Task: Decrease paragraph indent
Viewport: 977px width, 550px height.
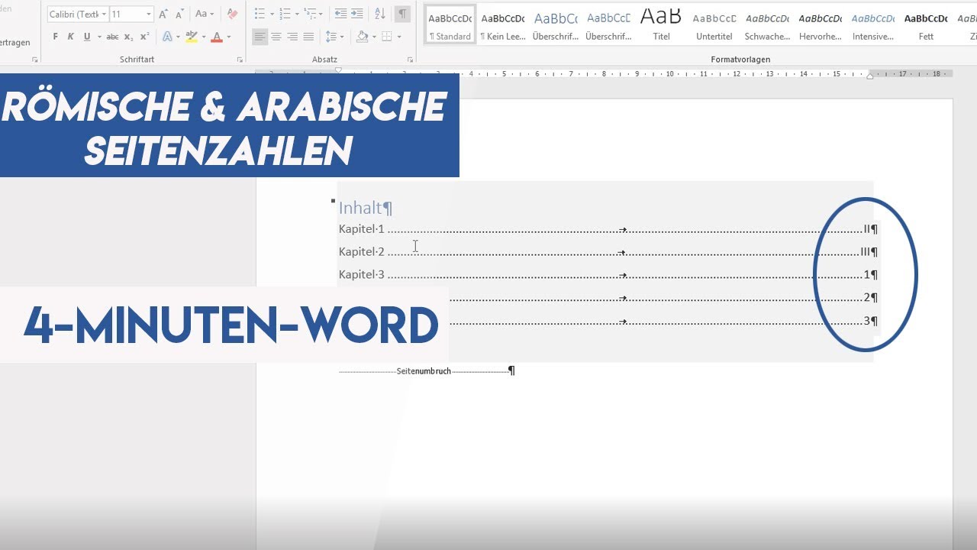Action: 340,14
